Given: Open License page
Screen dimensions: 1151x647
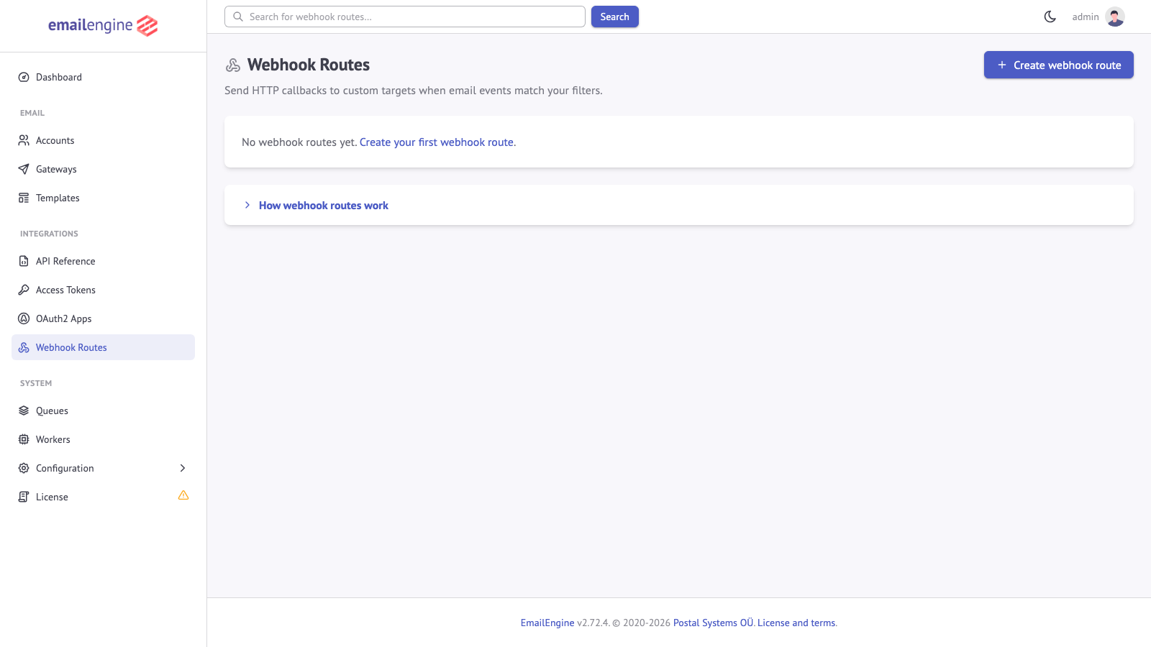Looking at the screenshot, I should pos(103,497).
